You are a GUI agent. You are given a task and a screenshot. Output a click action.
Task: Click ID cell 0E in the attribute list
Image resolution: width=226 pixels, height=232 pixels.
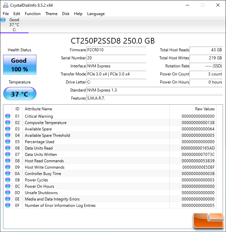coord(17,199)
